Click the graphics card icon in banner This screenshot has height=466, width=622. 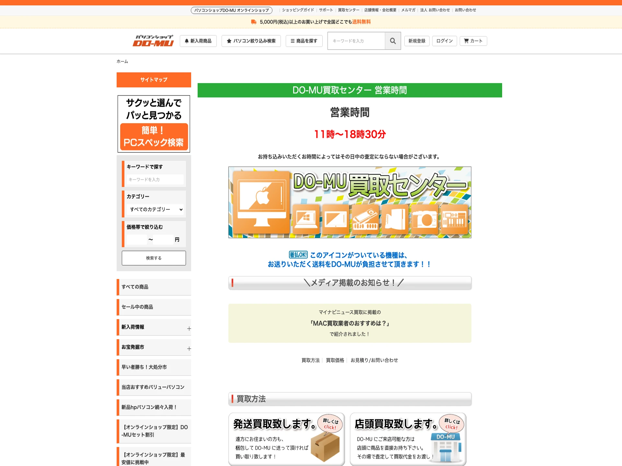365,219
